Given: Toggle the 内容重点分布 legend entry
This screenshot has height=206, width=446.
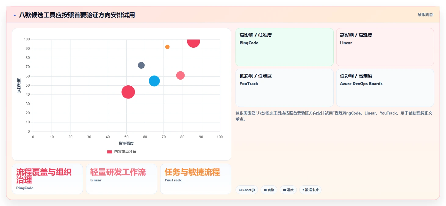Looking at the screenshot, I should click(x=121, y=152).
